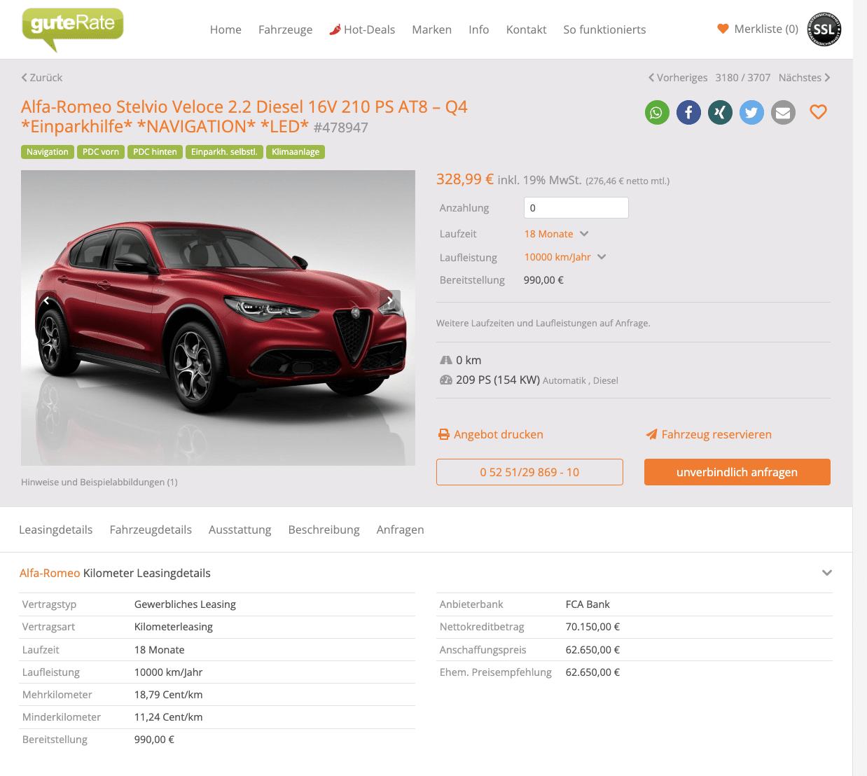Open Hinweise und Beispielabbildungen note

coord(99,482)
